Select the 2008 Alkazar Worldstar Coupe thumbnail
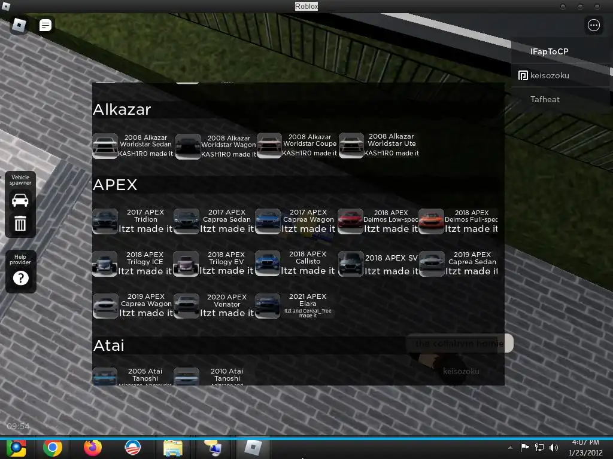Screen dimensions: 613x459 point(269,146)
